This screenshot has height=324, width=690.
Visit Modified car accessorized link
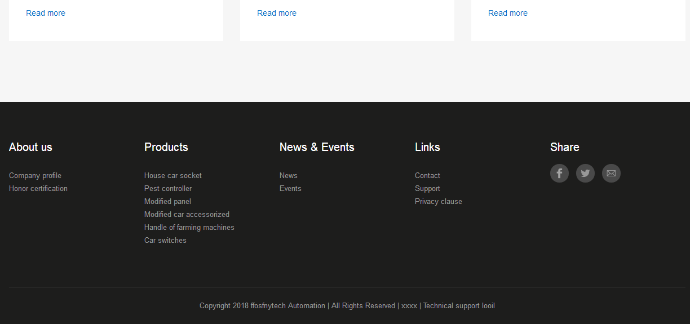[x=187, y=215]
